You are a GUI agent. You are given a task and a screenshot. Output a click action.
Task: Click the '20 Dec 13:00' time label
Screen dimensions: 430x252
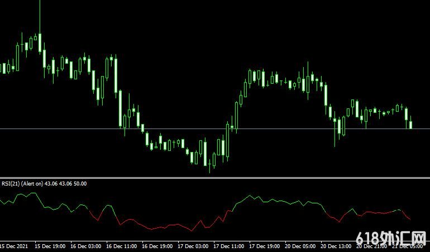coord(336,246)
